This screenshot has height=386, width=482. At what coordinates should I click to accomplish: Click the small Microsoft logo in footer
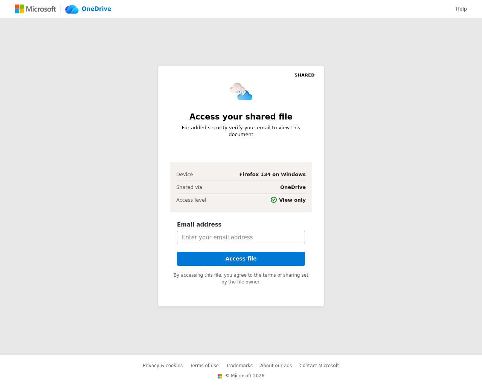click(x=220, y=376)
